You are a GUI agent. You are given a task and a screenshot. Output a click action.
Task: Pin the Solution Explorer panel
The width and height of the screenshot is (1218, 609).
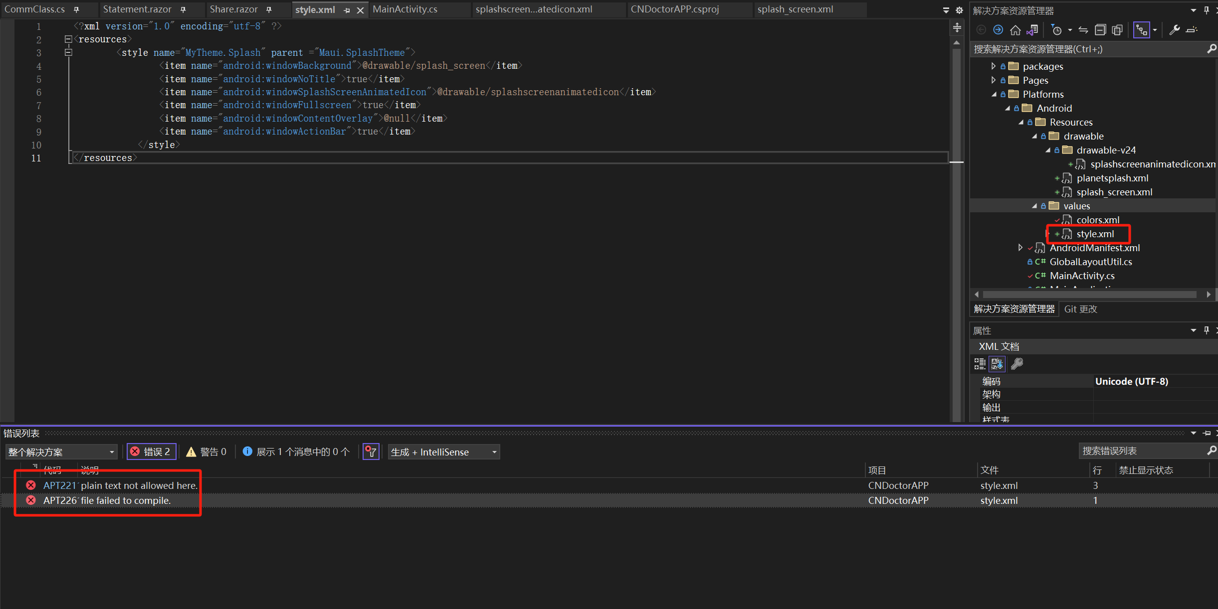click(1207, 10)
